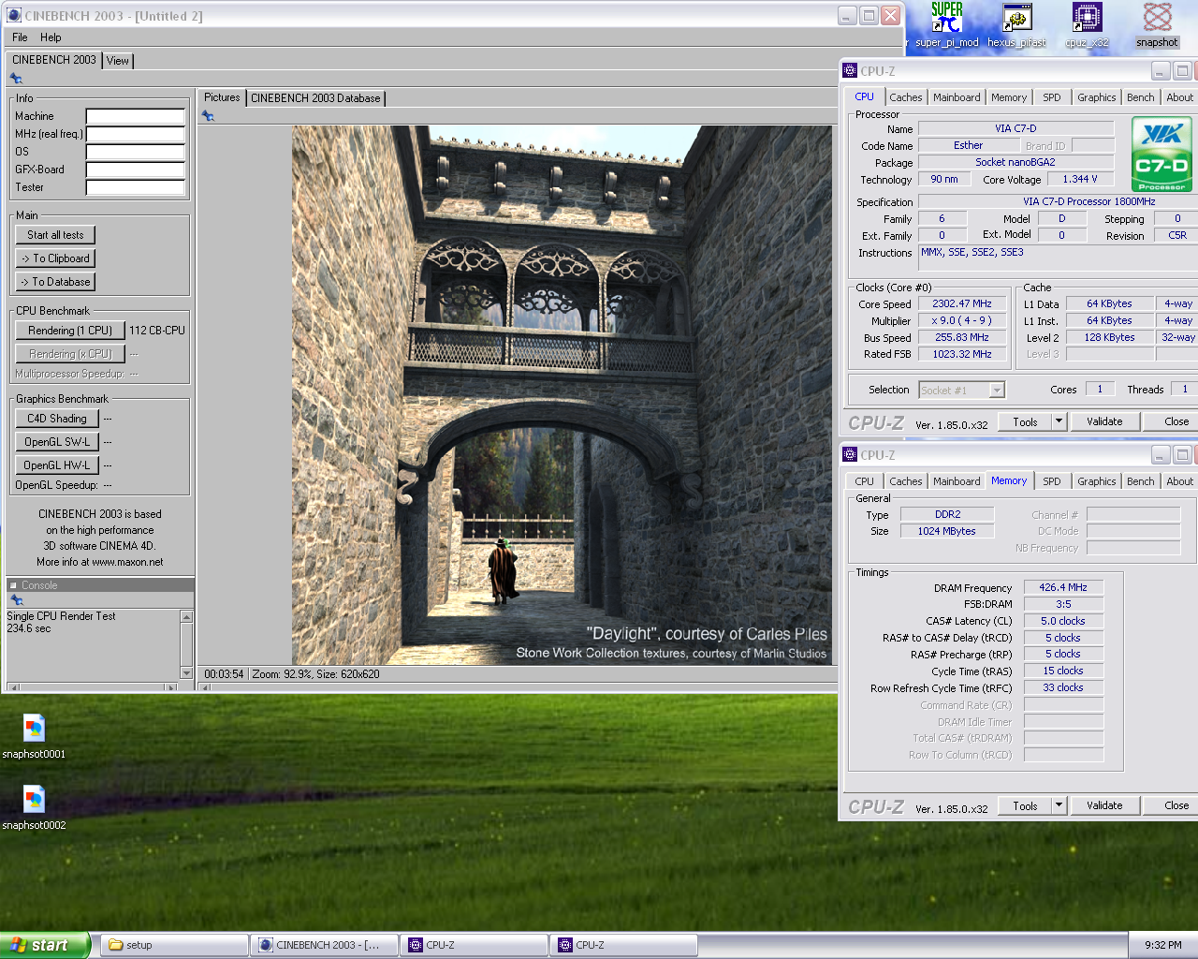Click the taskbar clock 9:32 PM

pyautogui.click(x=1162, y=945)
